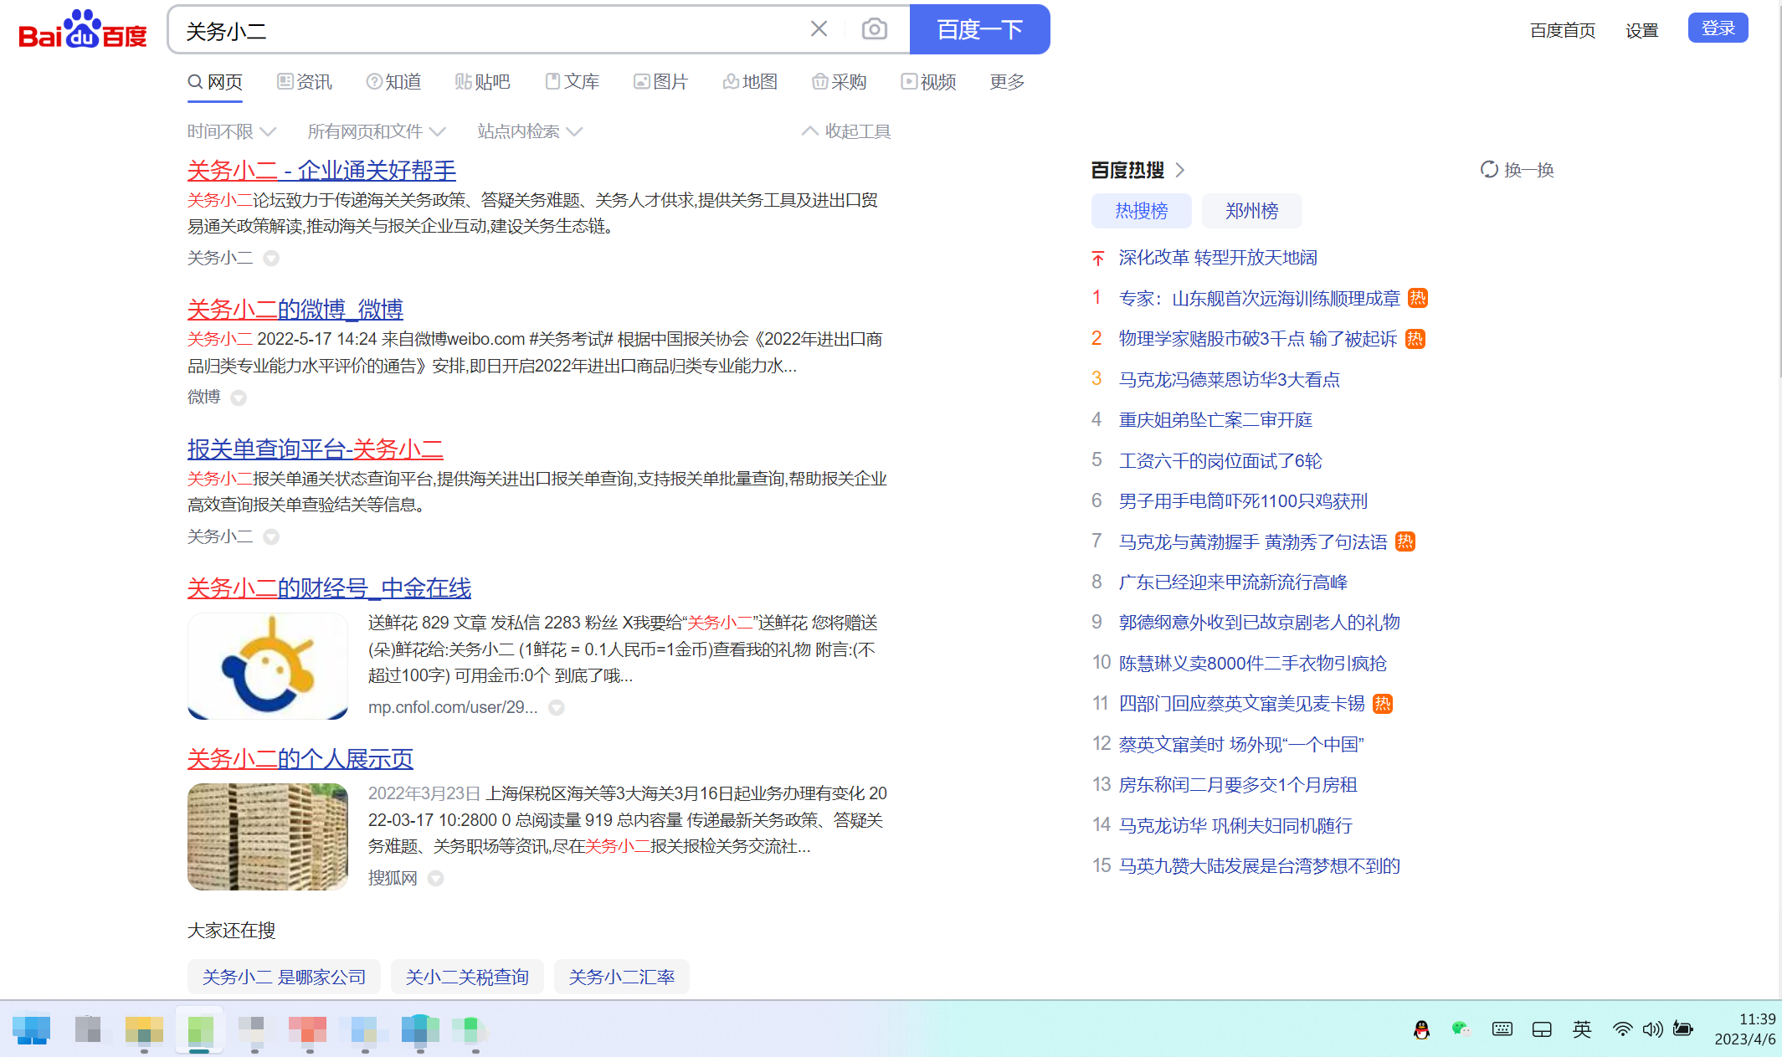Clear the search box text with X

coord(819,29)
